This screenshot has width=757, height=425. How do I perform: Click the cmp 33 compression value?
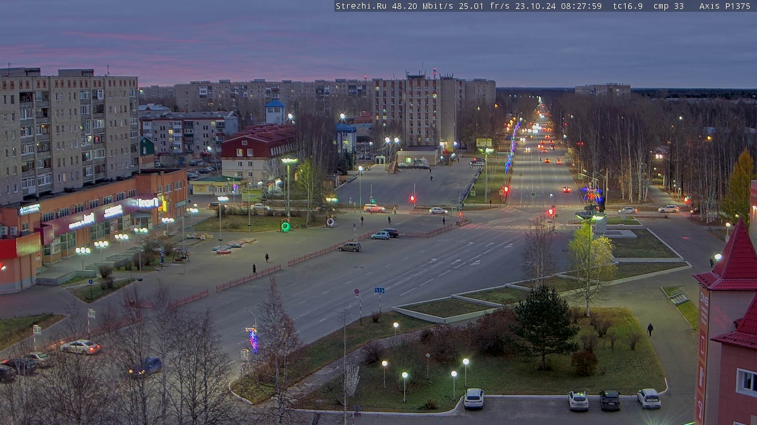[x=669, y=6]
